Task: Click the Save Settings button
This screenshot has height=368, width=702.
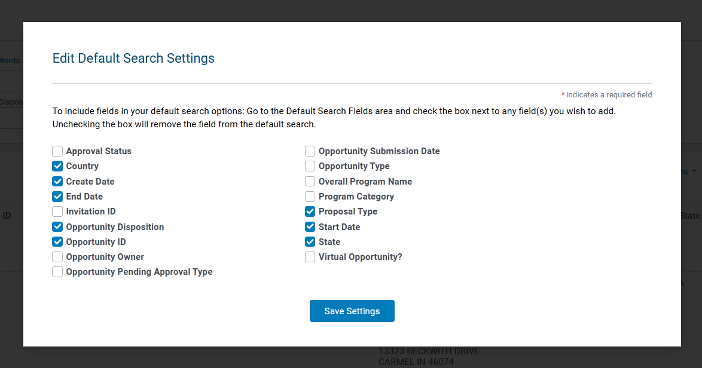Action: click(352, 311)
